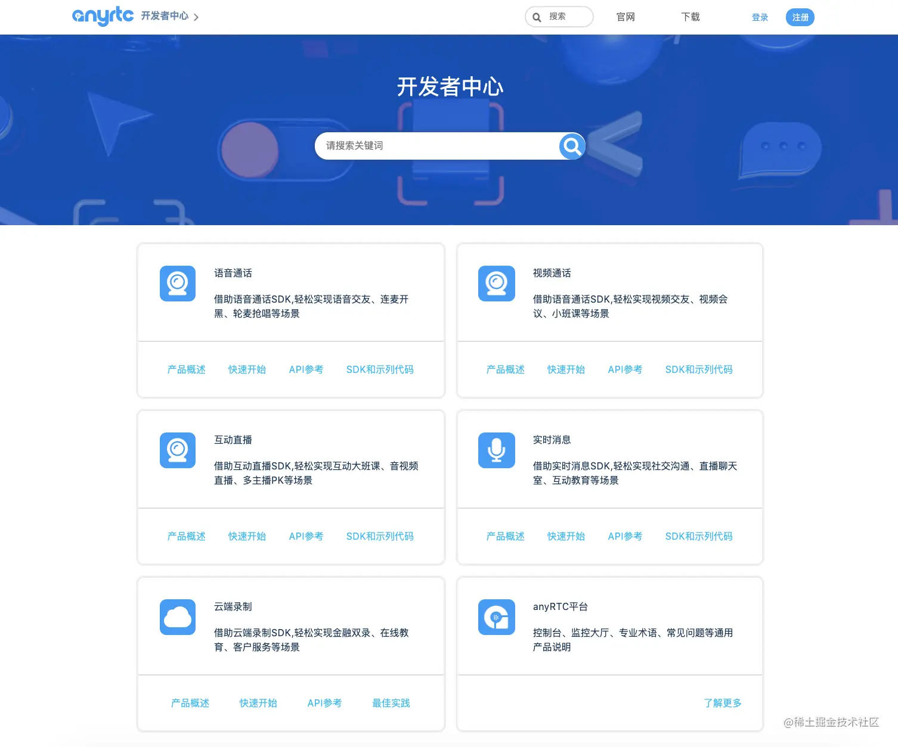Open 产品概述 under 互动直播

point(187,536)
